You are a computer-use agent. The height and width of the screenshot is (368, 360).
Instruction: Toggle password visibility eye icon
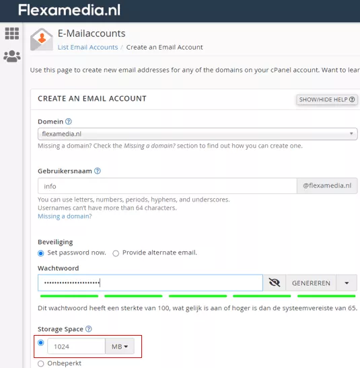pyautogui.click(x=275, y=283)
